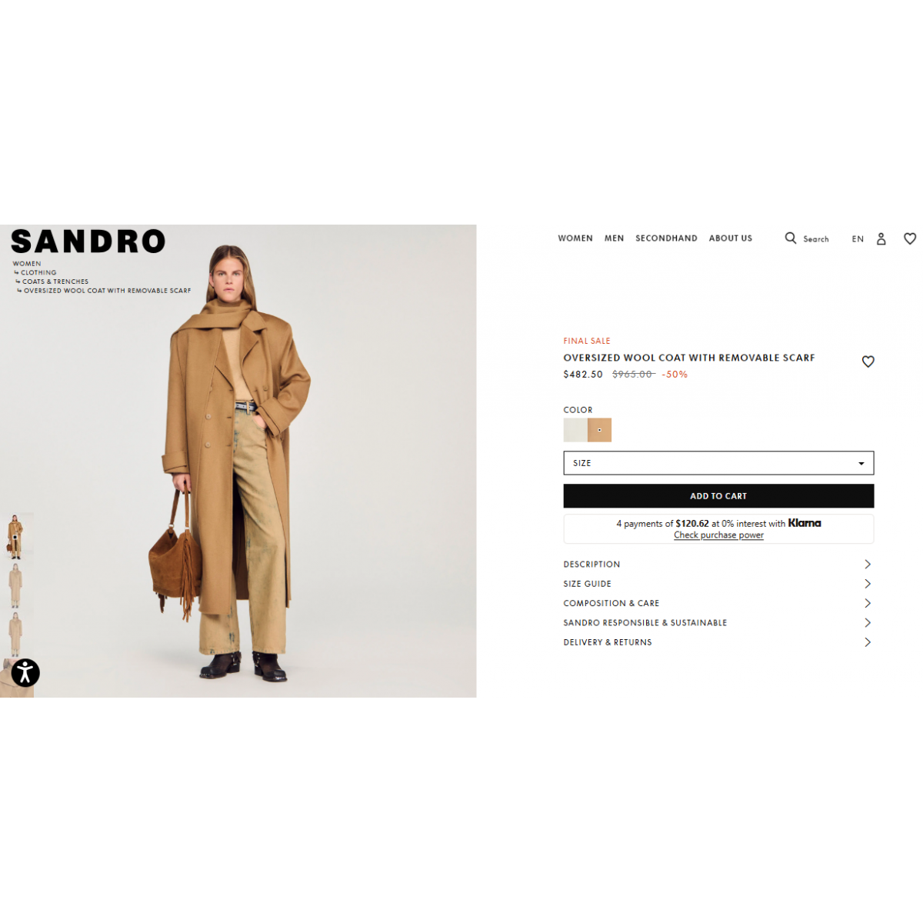
Task: Open the wishlist heart in header
Action: [910, 239]
